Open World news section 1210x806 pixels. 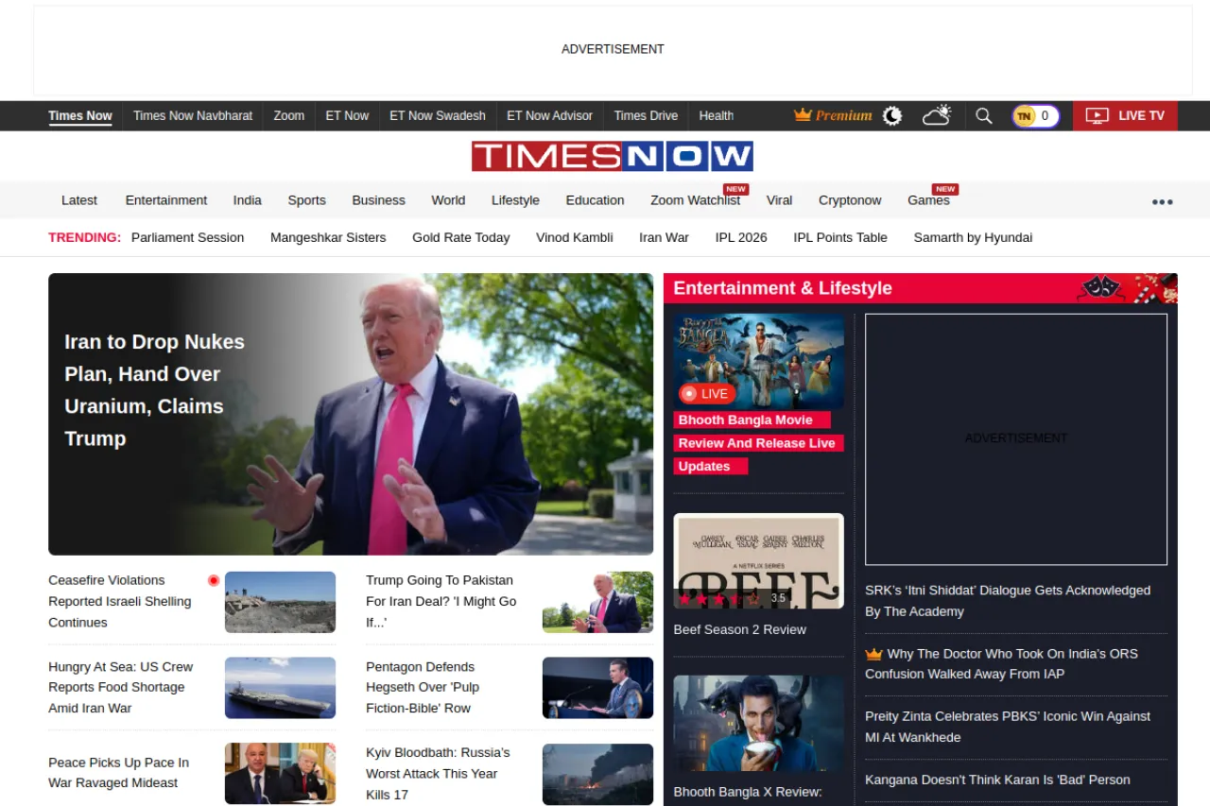click(x=448, y=200)
